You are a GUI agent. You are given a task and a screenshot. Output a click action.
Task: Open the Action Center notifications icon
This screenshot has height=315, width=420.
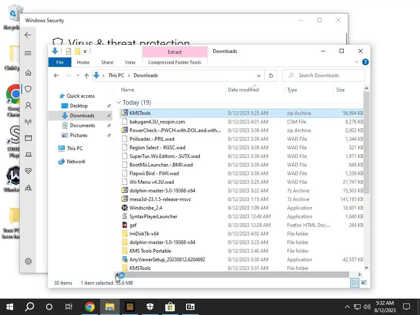point(406,307)
